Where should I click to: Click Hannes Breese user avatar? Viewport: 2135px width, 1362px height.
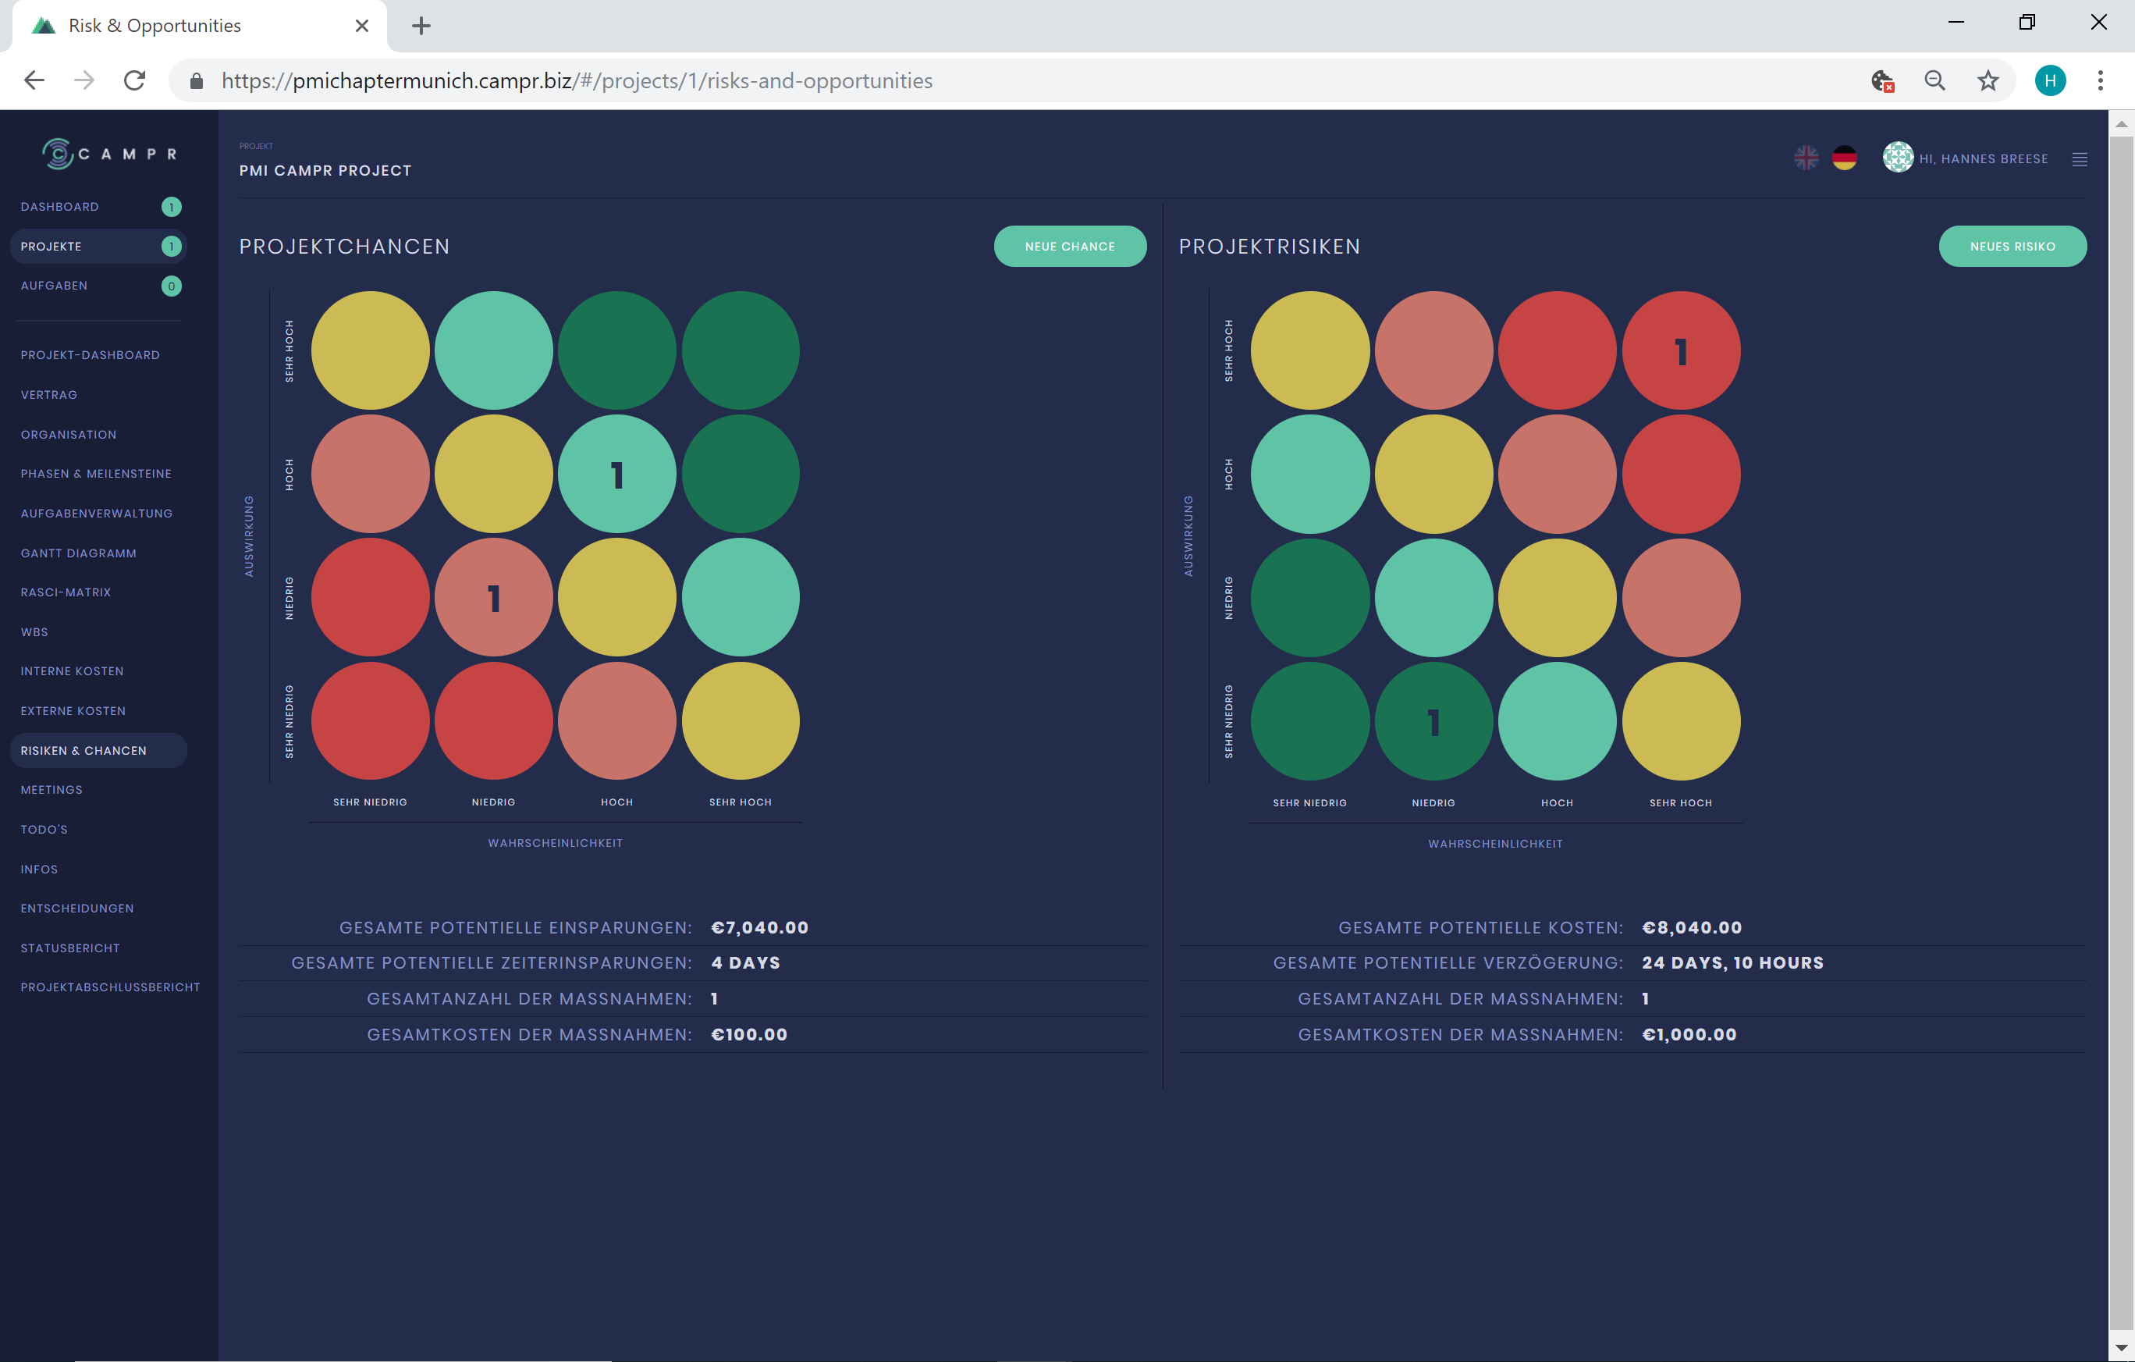[1897, 158]
